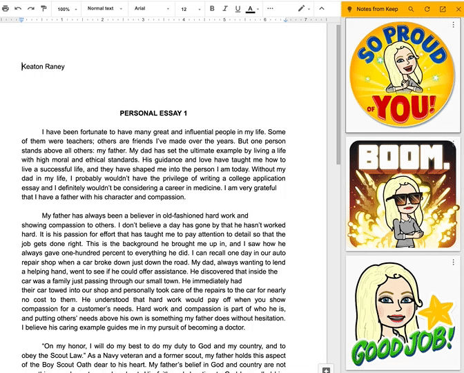
Task: Toggle Bold formatting
Action: (x=212, y=8)
